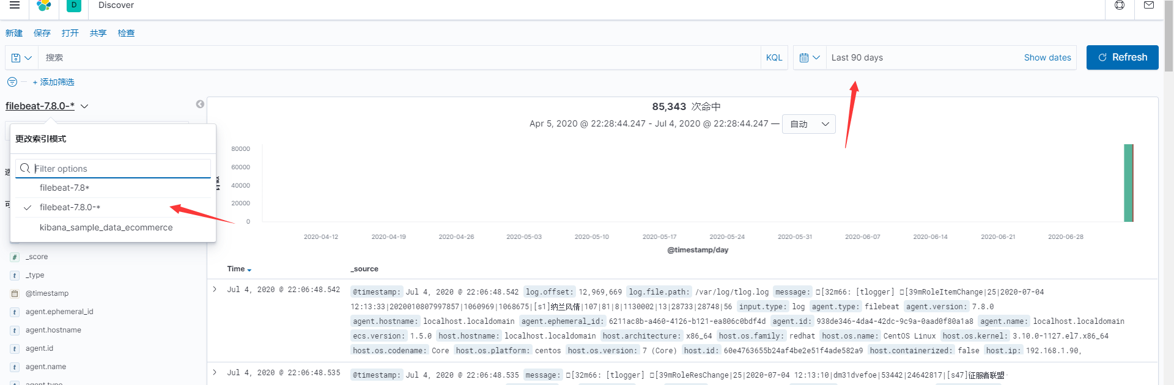Open the help menu icon

[1120, 5]
